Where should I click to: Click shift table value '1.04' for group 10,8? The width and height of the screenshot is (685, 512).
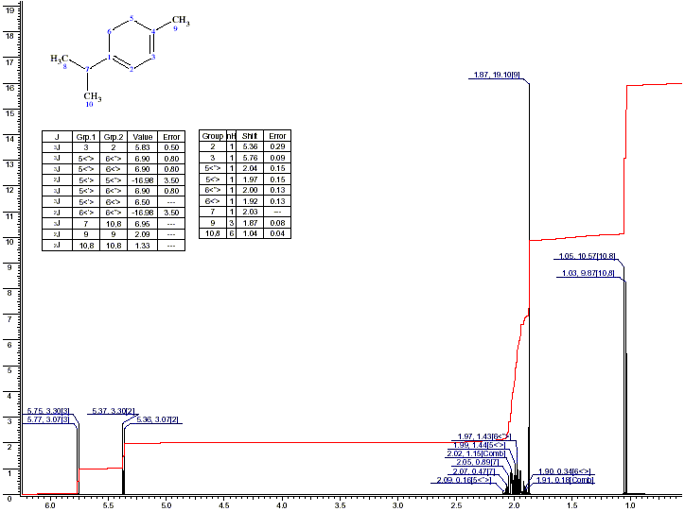tap(250, 233)
